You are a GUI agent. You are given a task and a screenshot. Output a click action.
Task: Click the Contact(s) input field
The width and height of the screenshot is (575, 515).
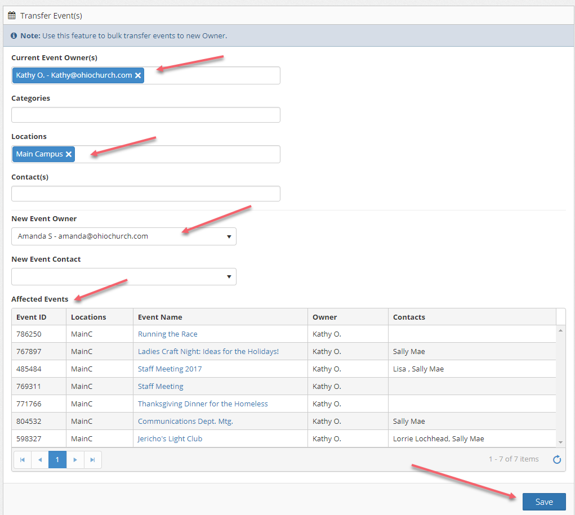[x=145, y=194]
